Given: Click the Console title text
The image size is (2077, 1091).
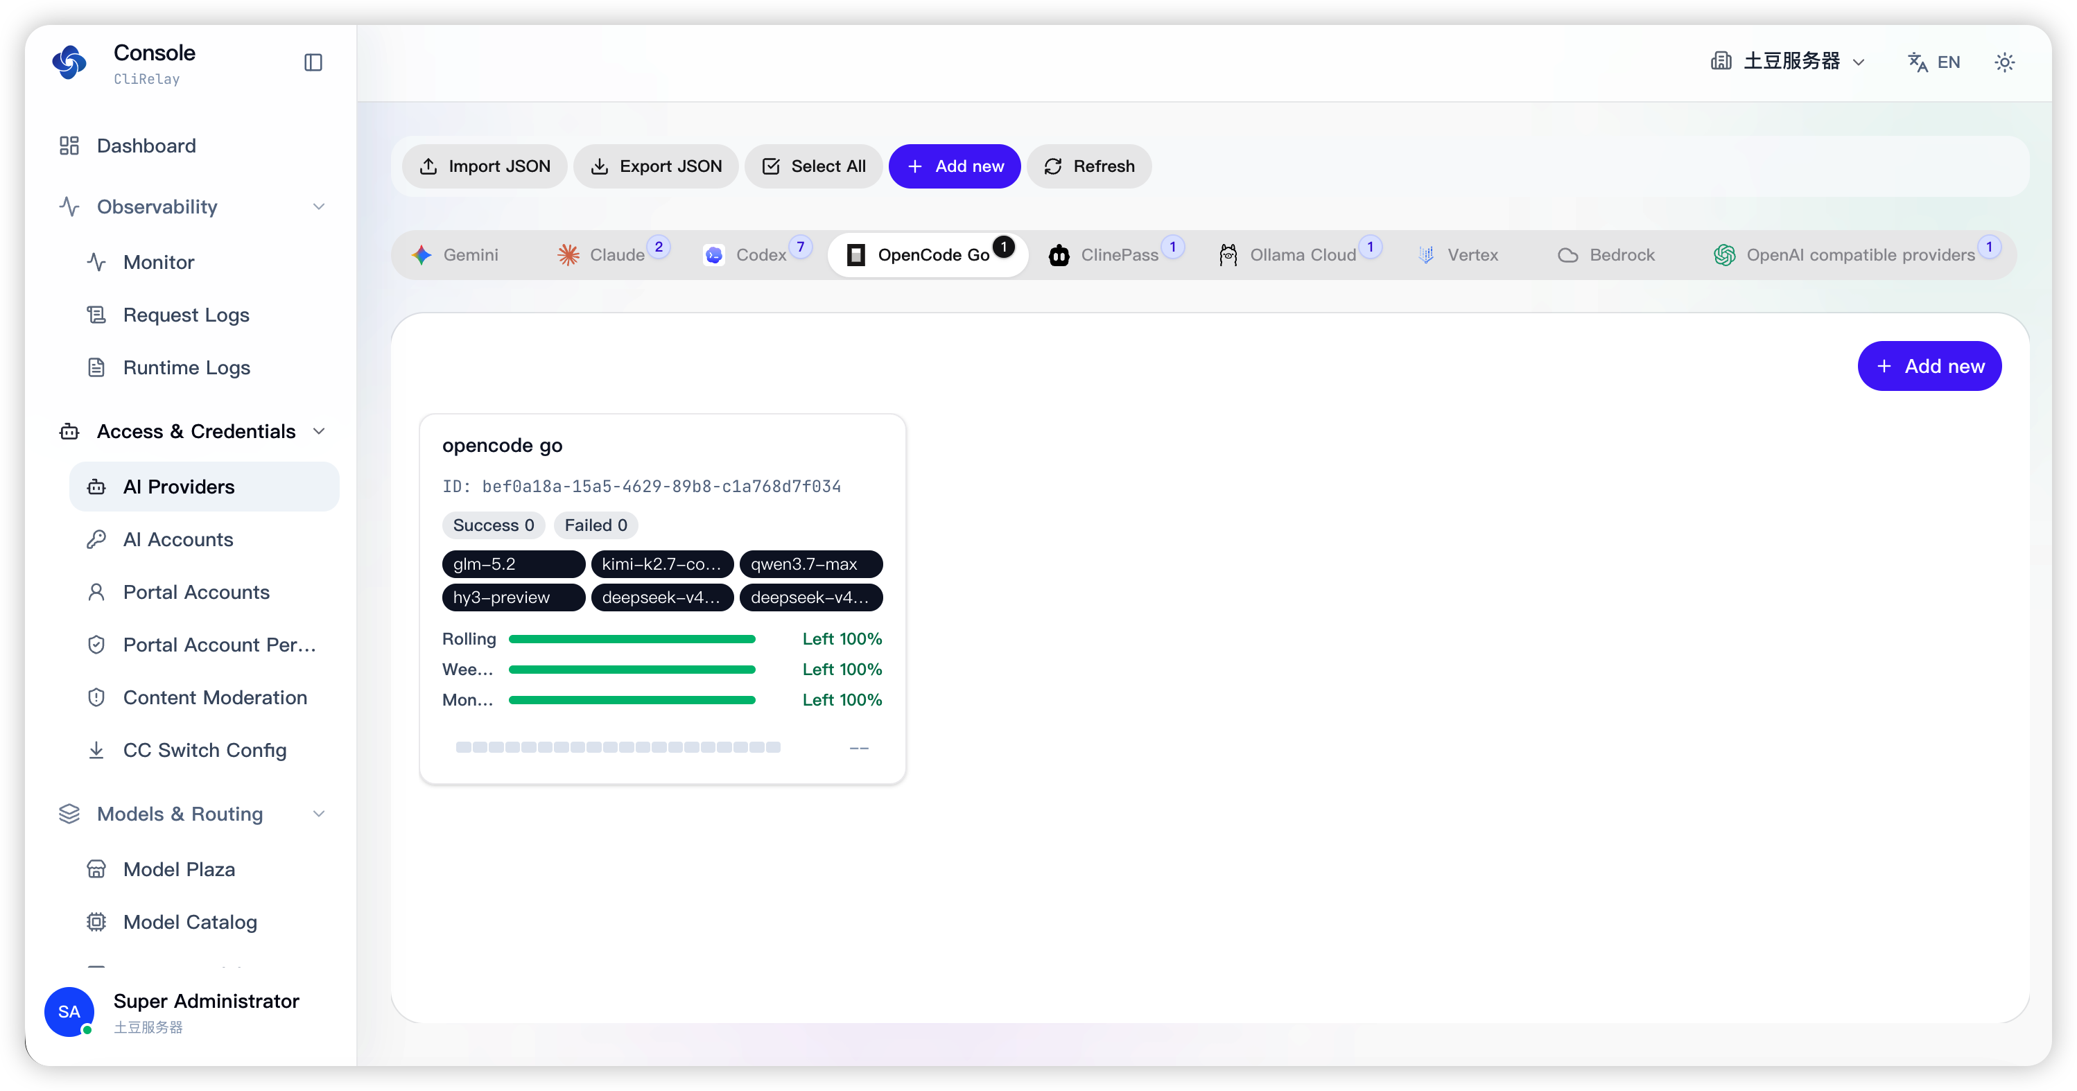Looking at the screenshot, I should 154,53.
